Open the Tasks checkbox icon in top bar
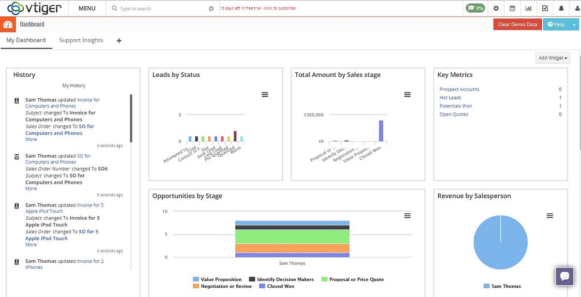Image resolution: width=581 pixels, height=297 pixels. [545, 8]
